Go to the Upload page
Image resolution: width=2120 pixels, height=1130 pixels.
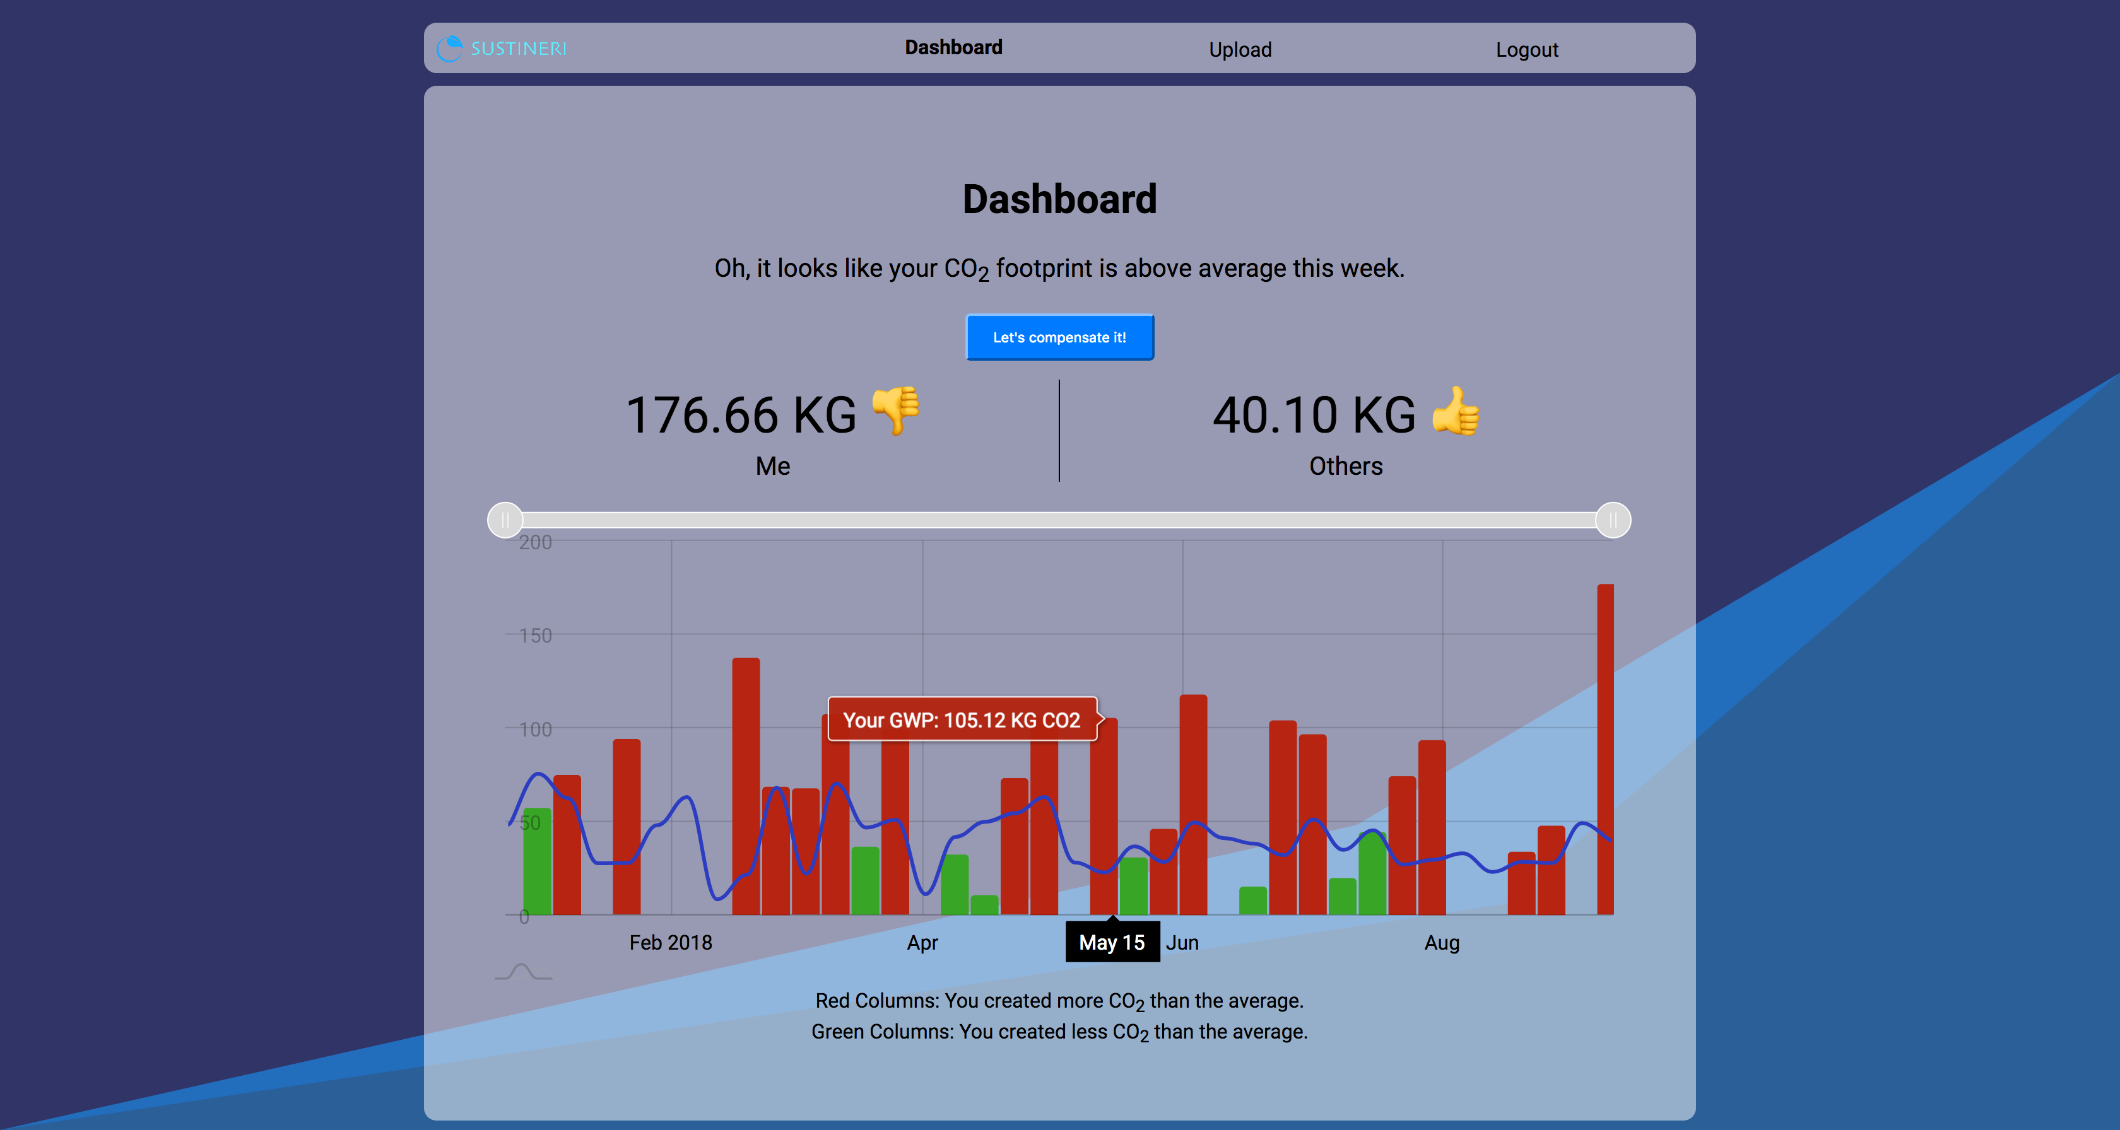click(x=1239, y=49)
